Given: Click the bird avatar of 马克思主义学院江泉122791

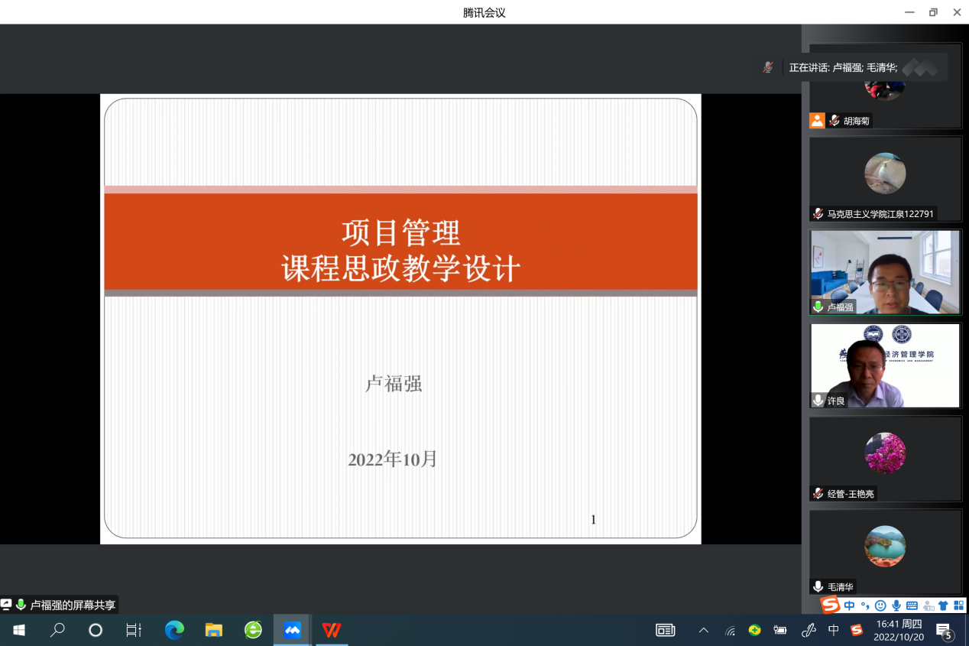Looking at the screenshot, I should (x=885, y=174).
